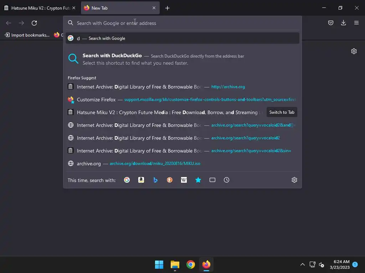The width and height of the screenshot is (365, 273).
Task: Open the query=vocaloid2&sin= archive suggestion
Action: coord(182,151)
